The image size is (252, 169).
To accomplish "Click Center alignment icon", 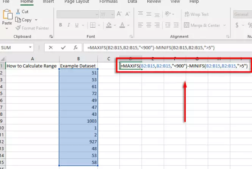I will coord(149,25).
